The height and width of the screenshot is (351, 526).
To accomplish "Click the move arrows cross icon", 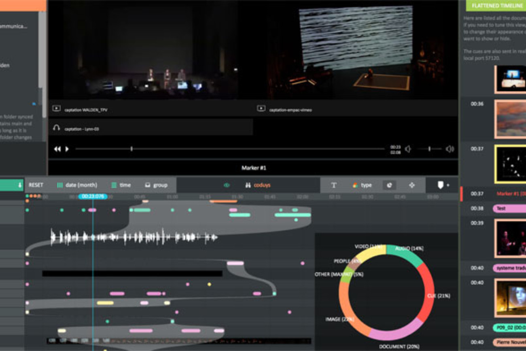I will (412, 185).
